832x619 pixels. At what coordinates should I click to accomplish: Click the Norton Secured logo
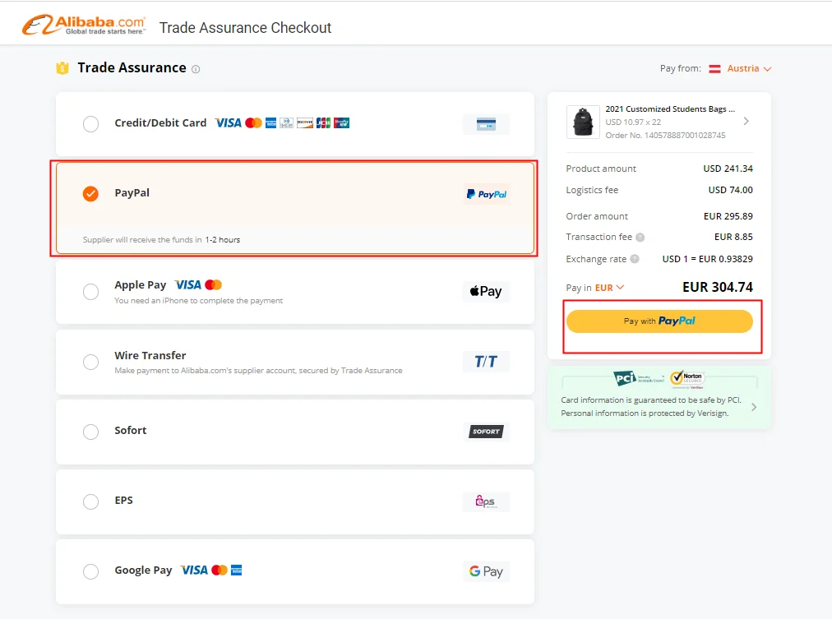tap(686, 378)
